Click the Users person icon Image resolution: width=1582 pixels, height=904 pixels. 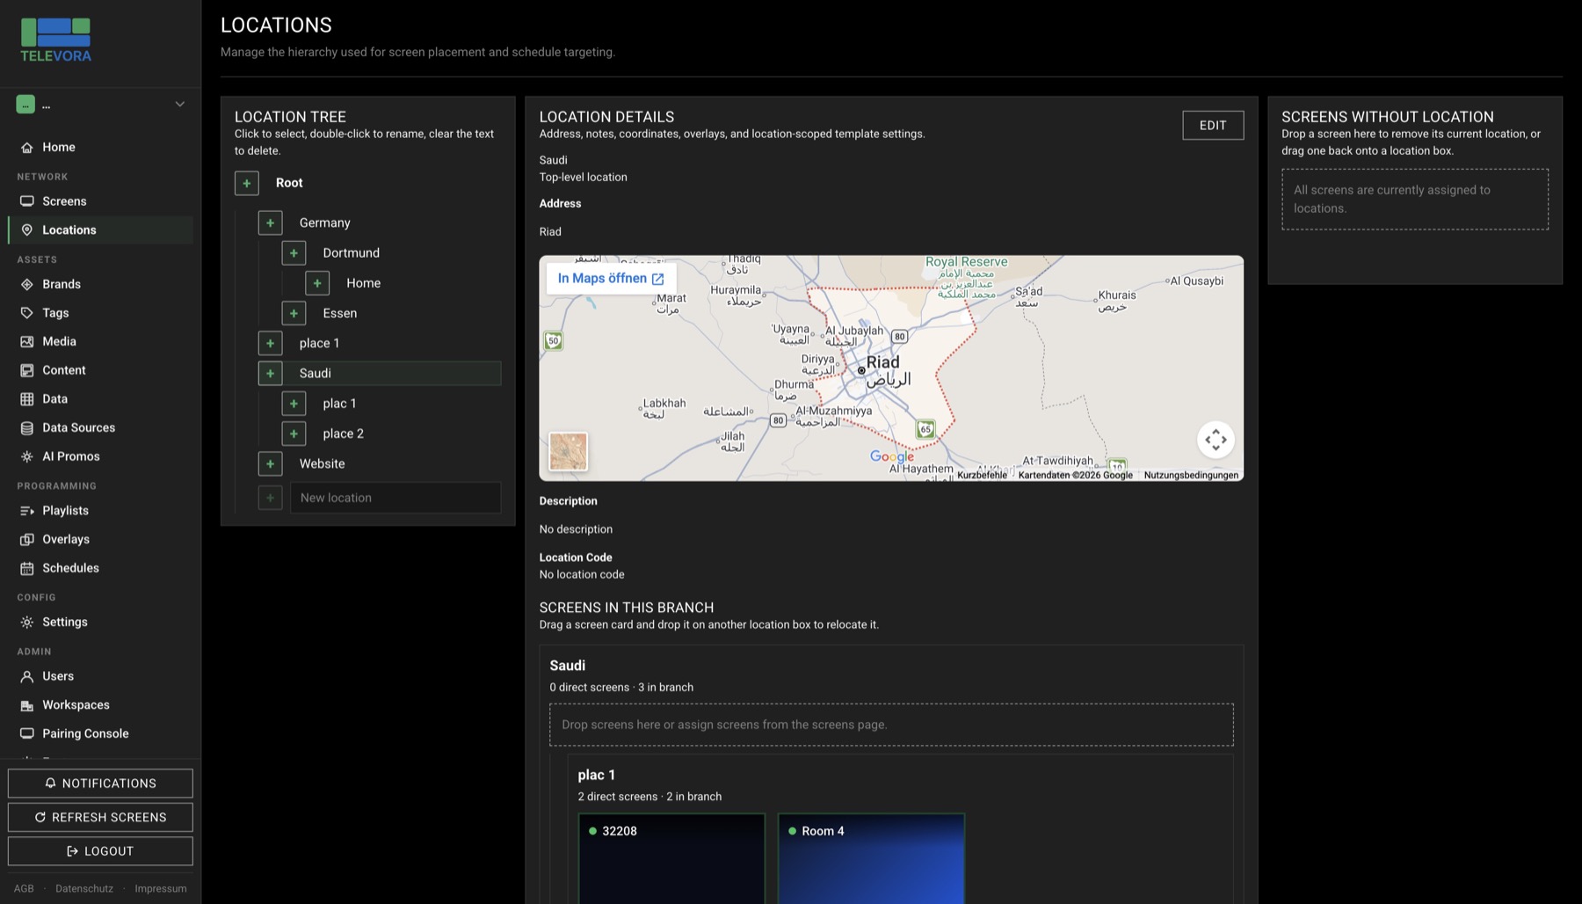tap(27, 676)
